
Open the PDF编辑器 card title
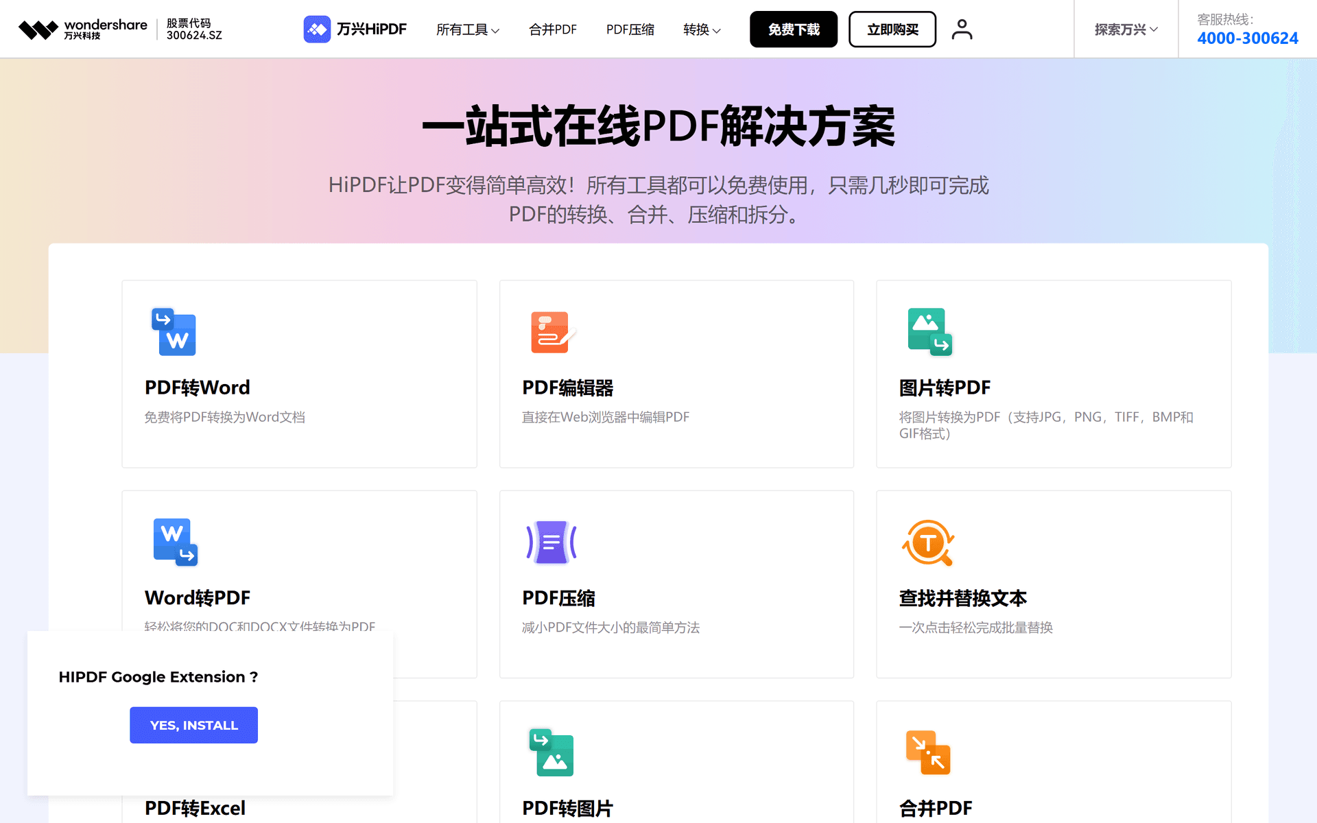[568, 387]
